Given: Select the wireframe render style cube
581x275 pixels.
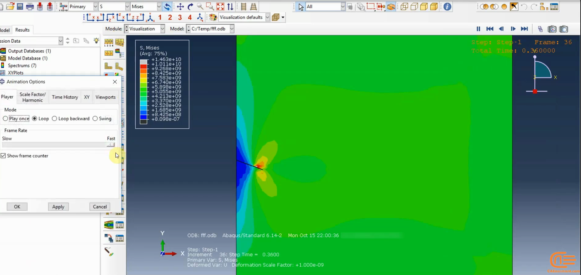Looking at the screenshot, I should pos(404,6).
